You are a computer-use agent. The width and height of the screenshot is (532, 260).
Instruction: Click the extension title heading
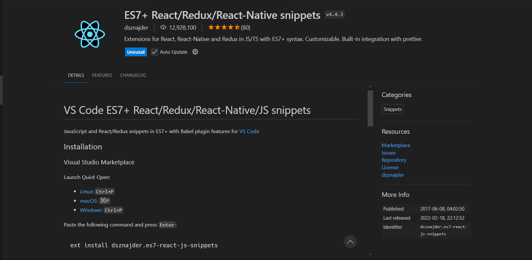222,15
